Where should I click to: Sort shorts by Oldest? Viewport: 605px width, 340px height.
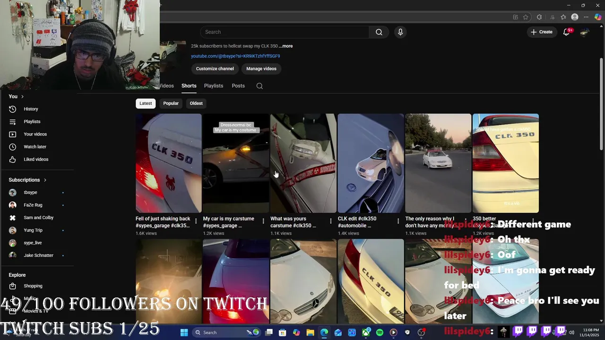point(196,103)
